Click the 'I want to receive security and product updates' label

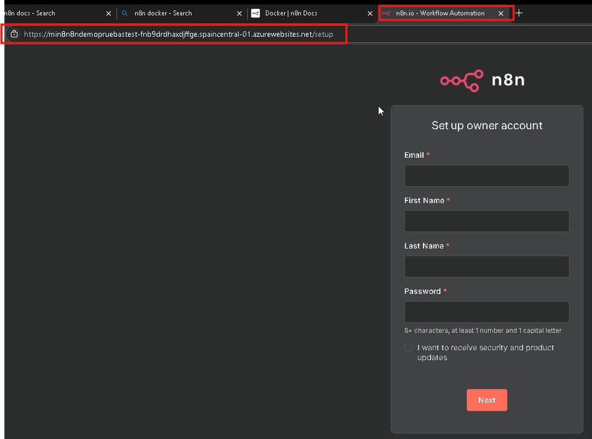click(486, 352)
